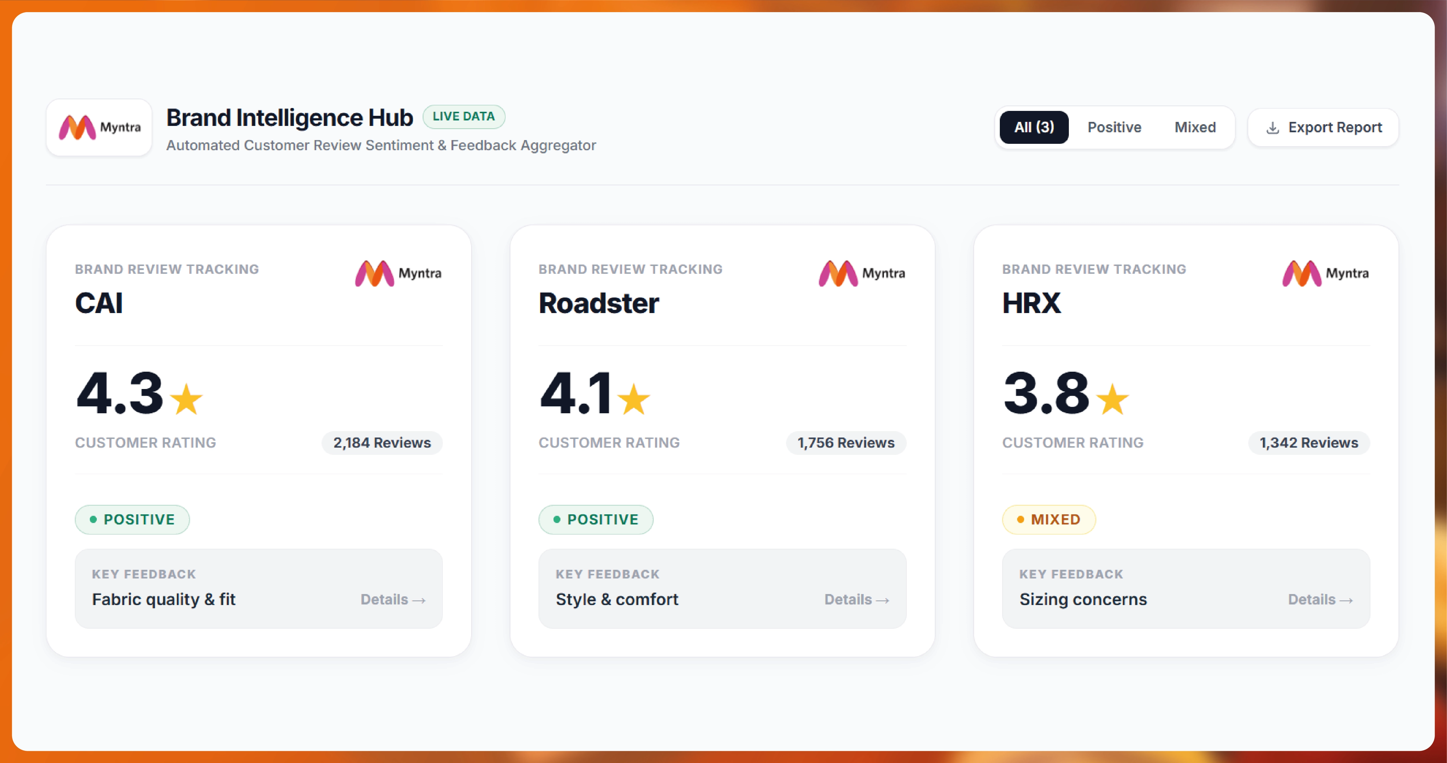Switch to the Mixed filter tab
This screenshot has width=1447, height=763.
(x=1195, y=127)
